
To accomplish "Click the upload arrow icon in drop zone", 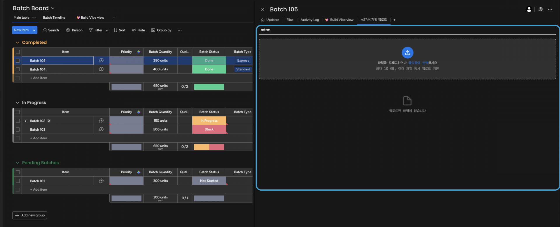I will [x=407, y=53].
